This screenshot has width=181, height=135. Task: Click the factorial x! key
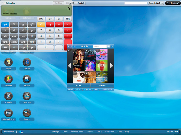[14, 48]
